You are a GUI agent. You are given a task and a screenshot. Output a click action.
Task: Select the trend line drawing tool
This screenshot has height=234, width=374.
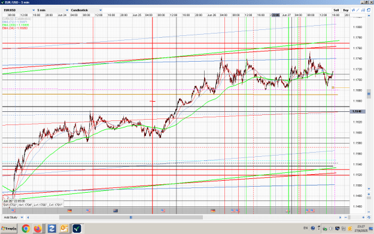coord(358,10)
